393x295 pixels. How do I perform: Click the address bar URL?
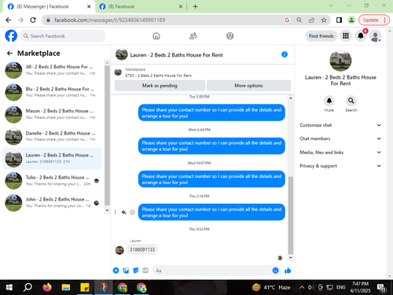point(109,20)
